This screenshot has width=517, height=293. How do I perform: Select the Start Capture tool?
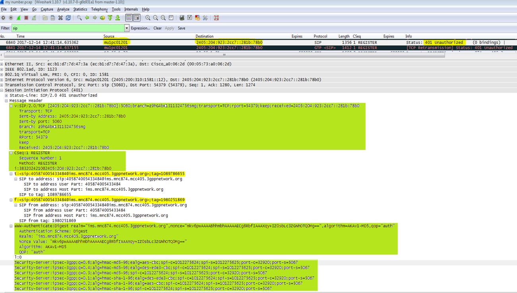[18, 17]
